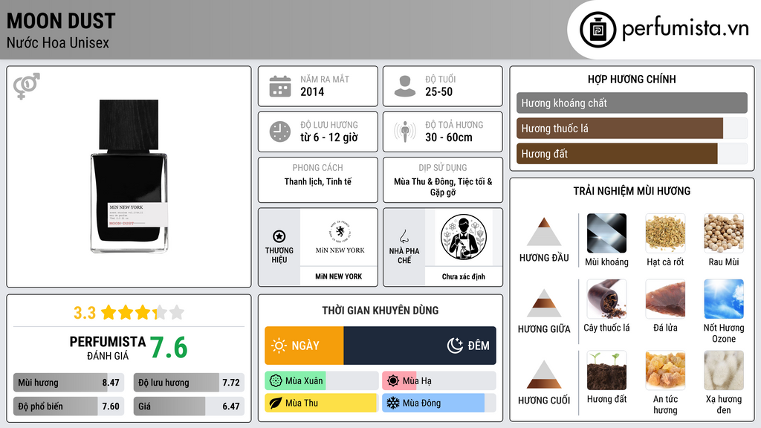Click the clock icon beside Độ lưu hương
This screenshot has height=428, width=761.
(280, 132)
